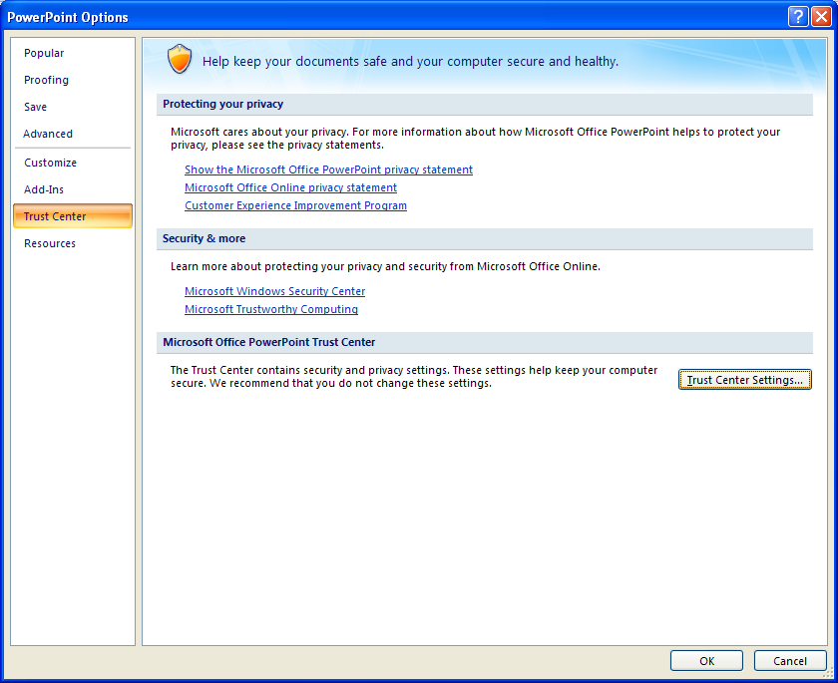Image resolution: width=838 pixels, height=683 pixels.
Task: Open Customer Experience Improvement Program link
Action: tap(295, 205)
